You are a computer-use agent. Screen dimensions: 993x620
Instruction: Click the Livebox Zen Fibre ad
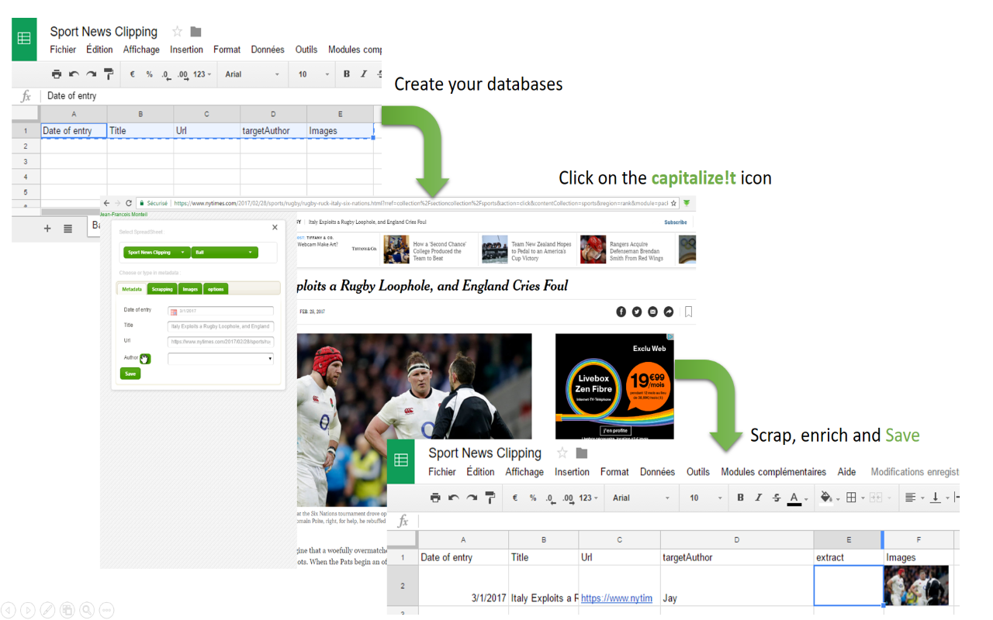614,386
